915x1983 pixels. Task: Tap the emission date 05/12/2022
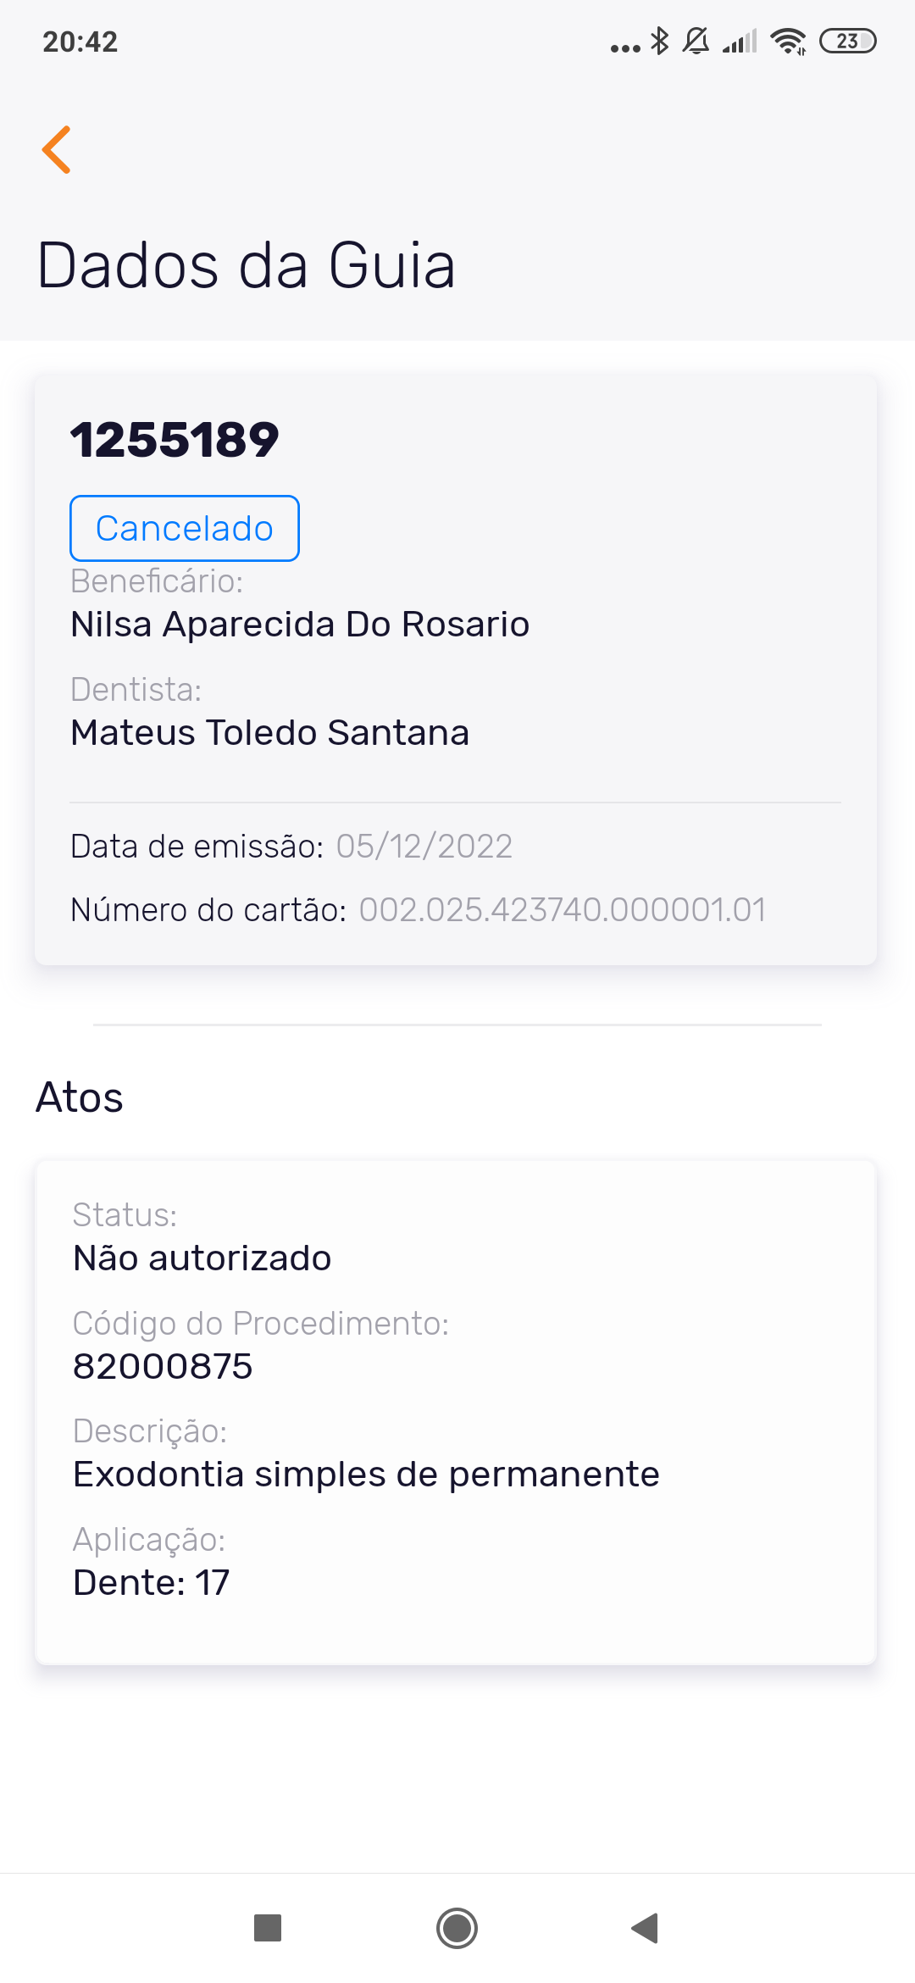coord(424,847)
